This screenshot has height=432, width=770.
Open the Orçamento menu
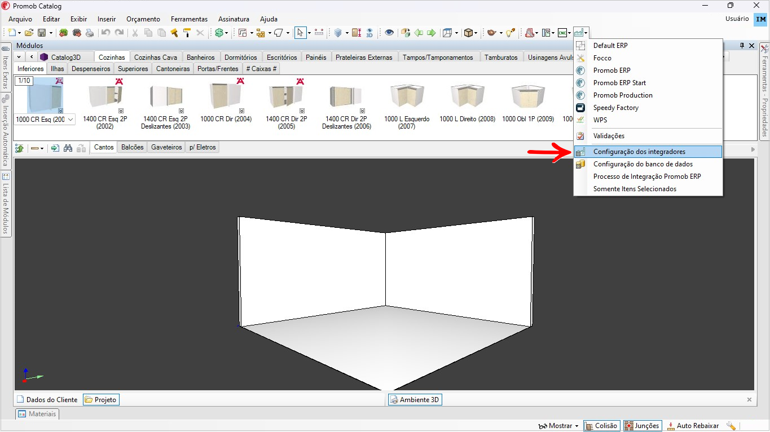pos(143,19)
